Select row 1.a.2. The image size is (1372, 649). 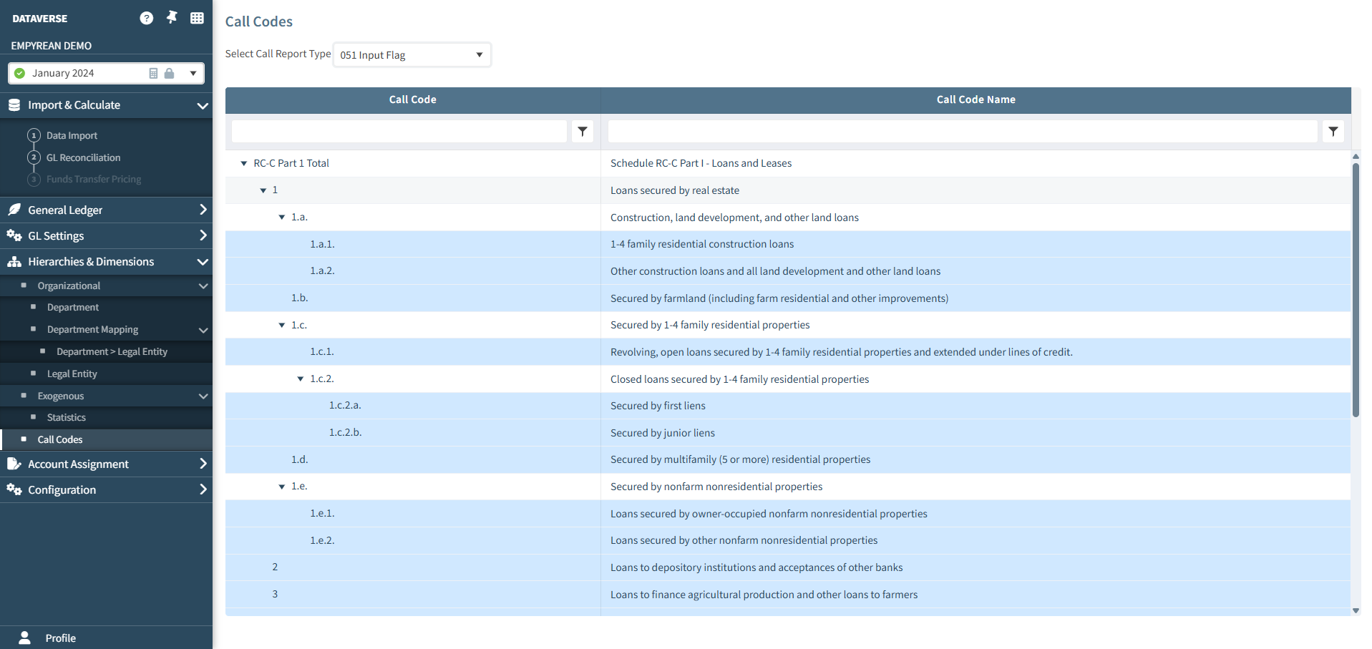(x=788, y=271)
